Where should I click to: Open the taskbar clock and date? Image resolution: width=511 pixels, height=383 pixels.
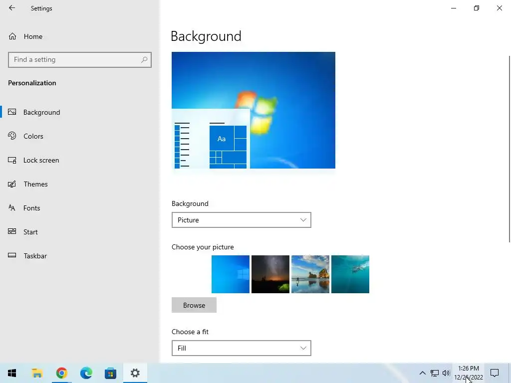tap(468, 373)
